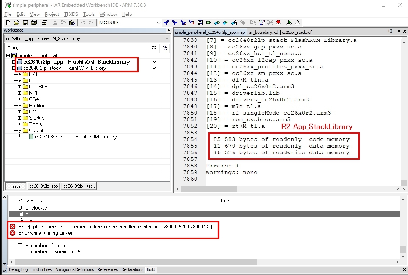Create a new document with the New icon
This screenshot has height=275, width=408.
[8, 22]
